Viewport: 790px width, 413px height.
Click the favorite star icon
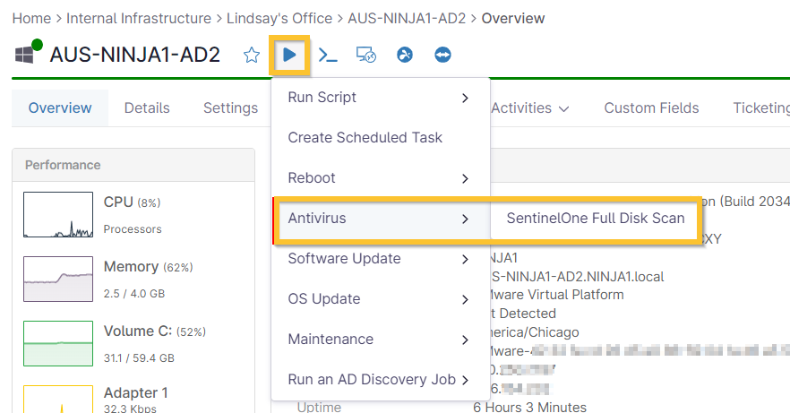[252, 56]
